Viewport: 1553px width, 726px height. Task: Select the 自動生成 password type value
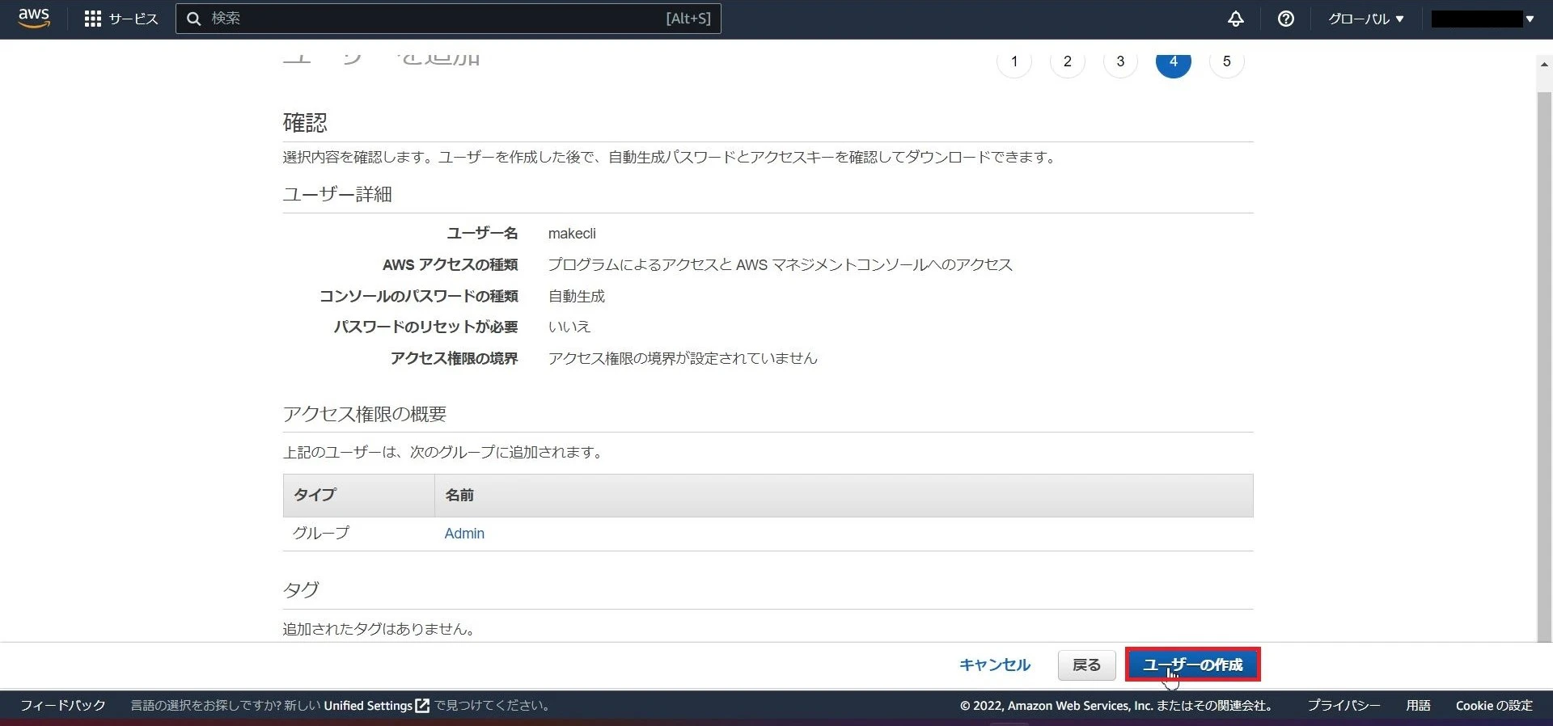pos(577,296)
